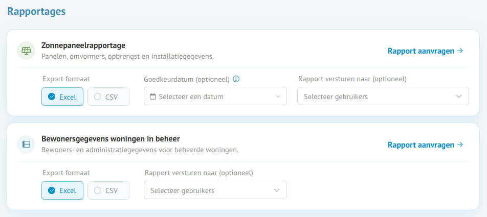Screen dimensions: 487x217
Task: Click arrow icon of Bewonersgegevens Rapport aanvragen
Action: coord(460,145)
